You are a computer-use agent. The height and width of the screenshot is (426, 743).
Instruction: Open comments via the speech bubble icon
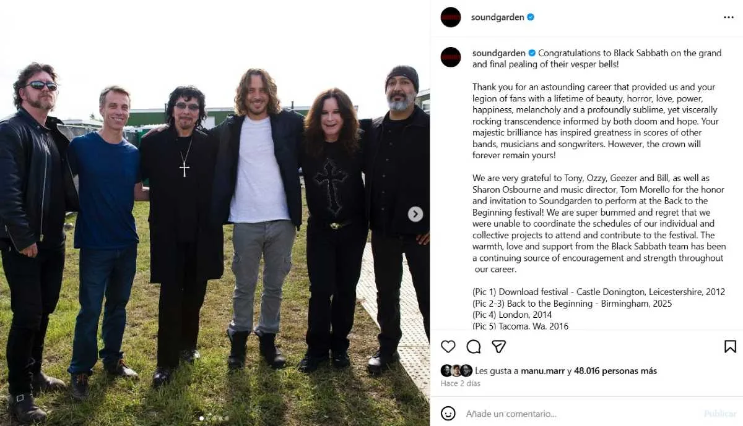(x=474, y=346)
